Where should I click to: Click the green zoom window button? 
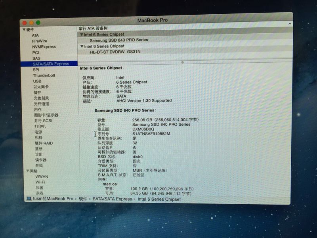click(38, 23)
